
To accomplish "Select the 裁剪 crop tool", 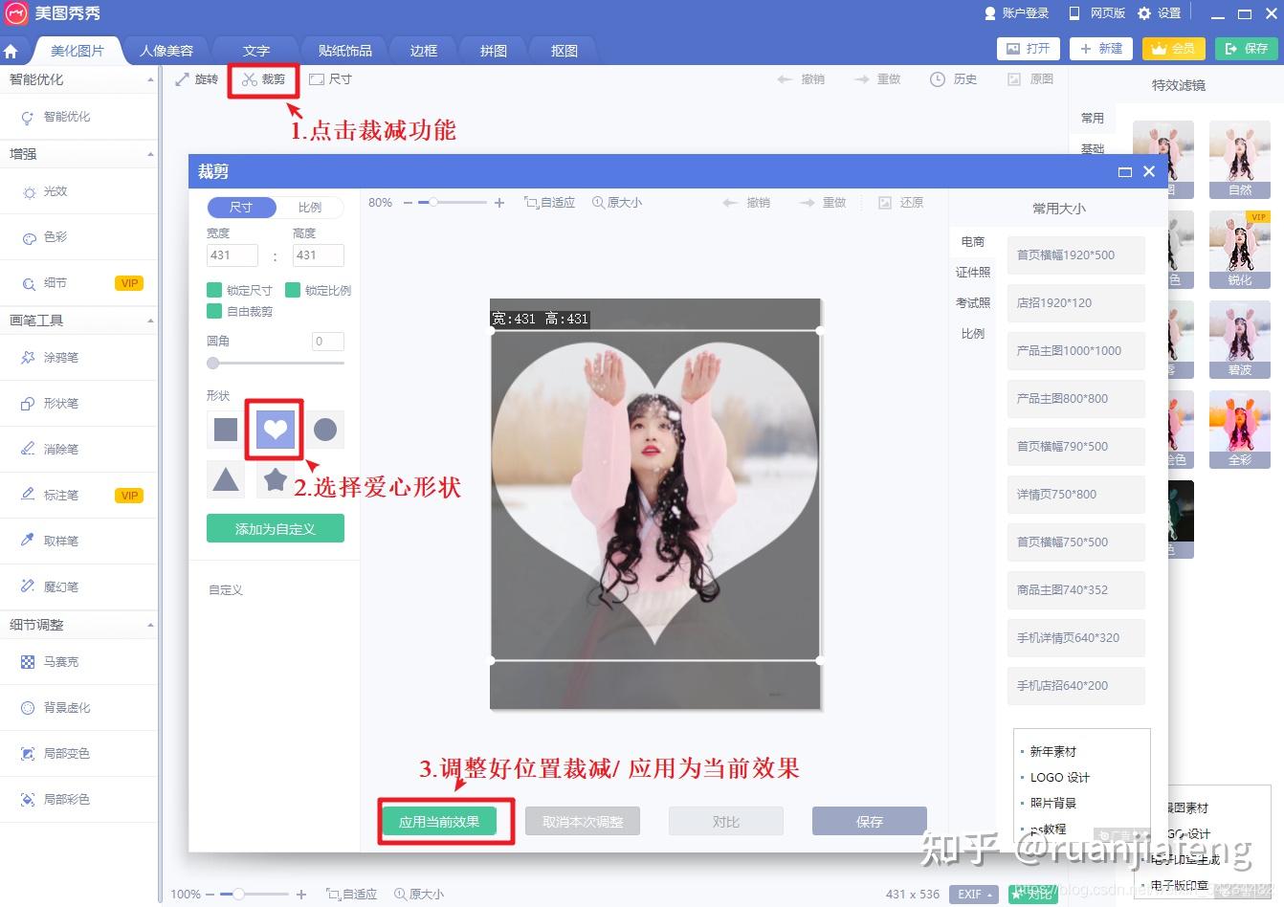I will (x=264, y=79).
